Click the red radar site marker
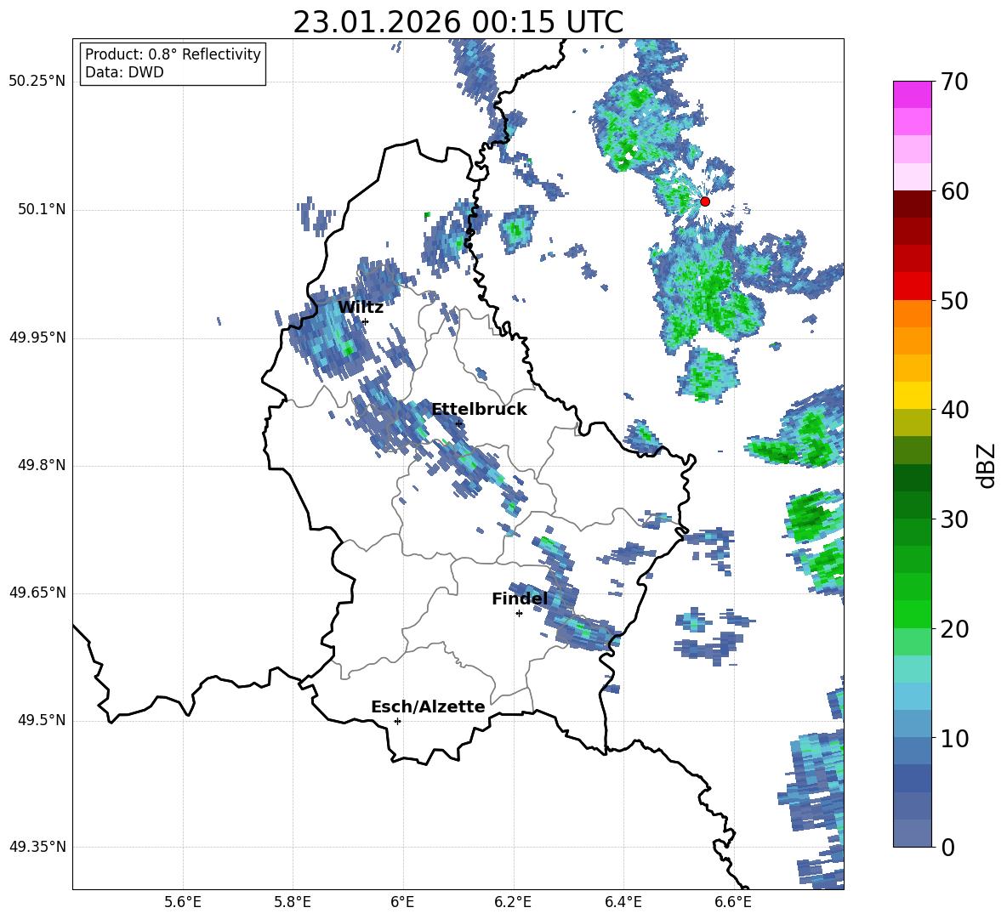The width and height of the screenshot is (1007, 919). [x=704, y=201]
